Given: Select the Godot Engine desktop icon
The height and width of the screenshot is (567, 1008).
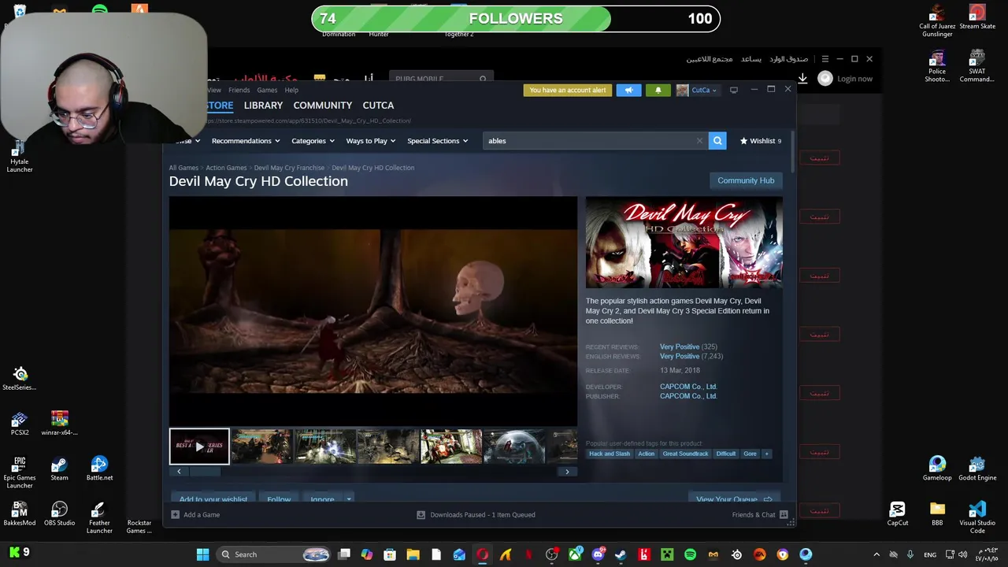Looking at the screenshot, I should 976,469.
